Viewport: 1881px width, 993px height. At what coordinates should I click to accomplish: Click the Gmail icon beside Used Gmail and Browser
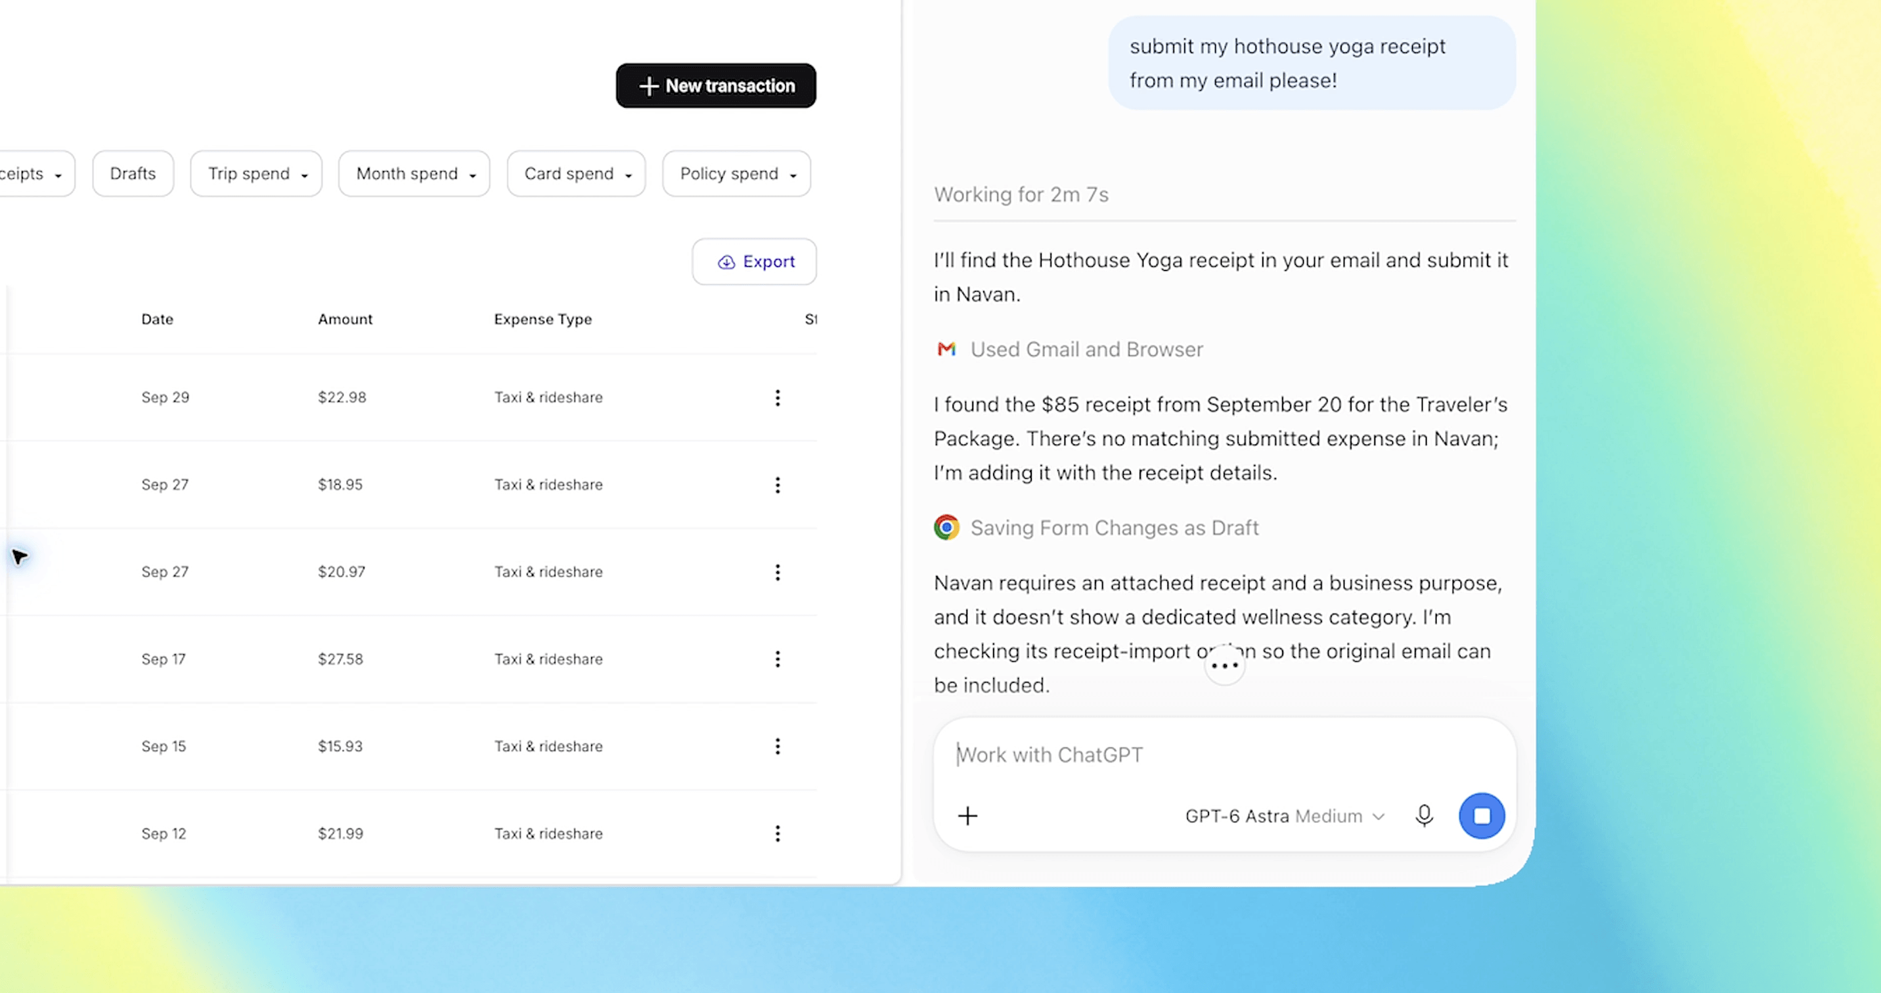tap(946, 349)
